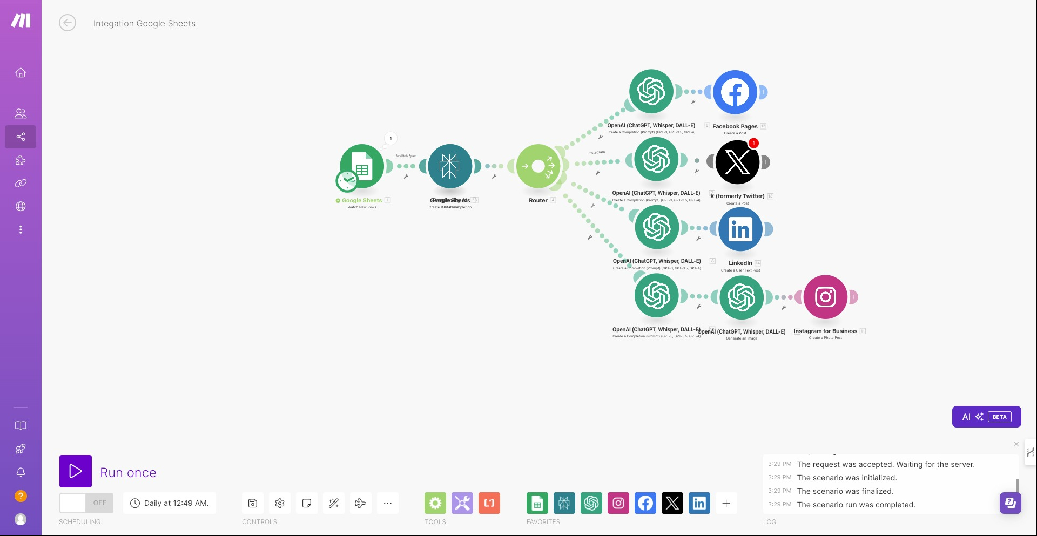
Task: Open purple Tools wrench icon
Action: coord(462,503)
